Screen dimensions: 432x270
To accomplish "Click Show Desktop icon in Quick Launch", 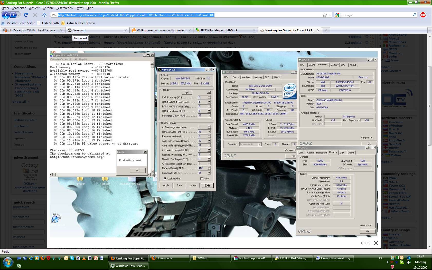I will pyautogui.click(x=19, y=258).
